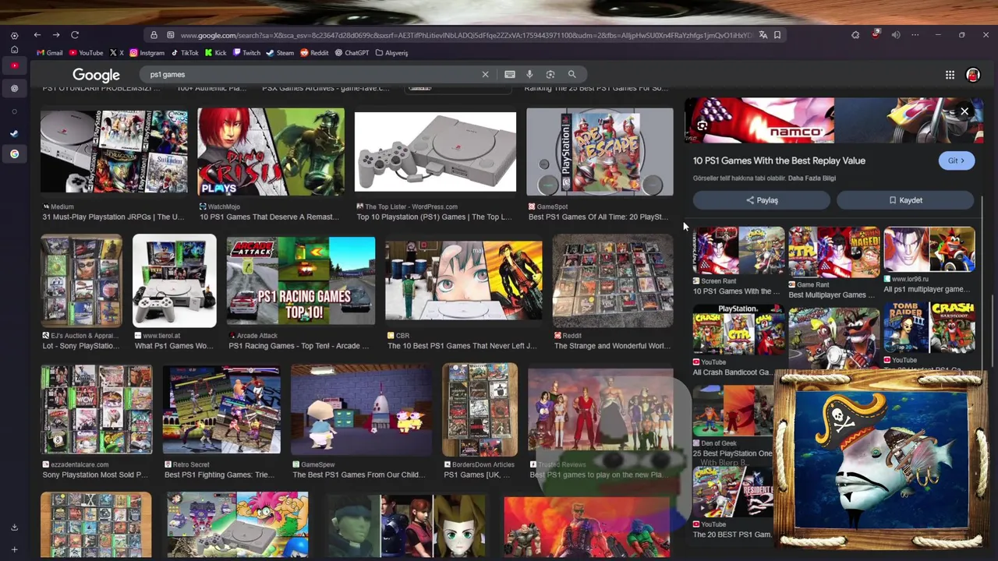The width and height of the screenshot is (998, 561).
Task: Submit search with the magnifier icon
Action: (x=572, y=74)
